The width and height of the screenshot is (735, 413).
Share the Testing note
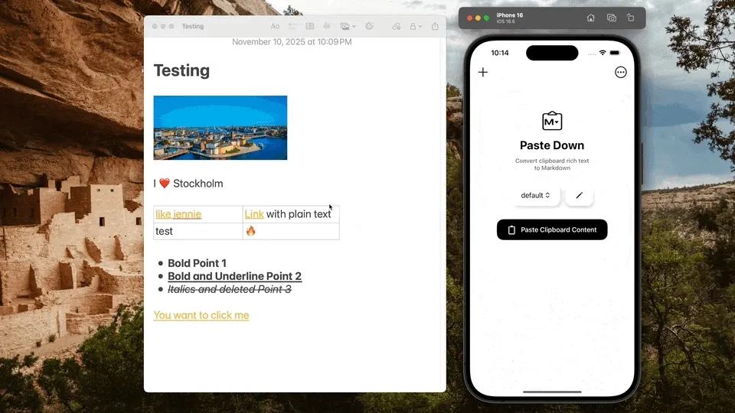click(435, 26)
